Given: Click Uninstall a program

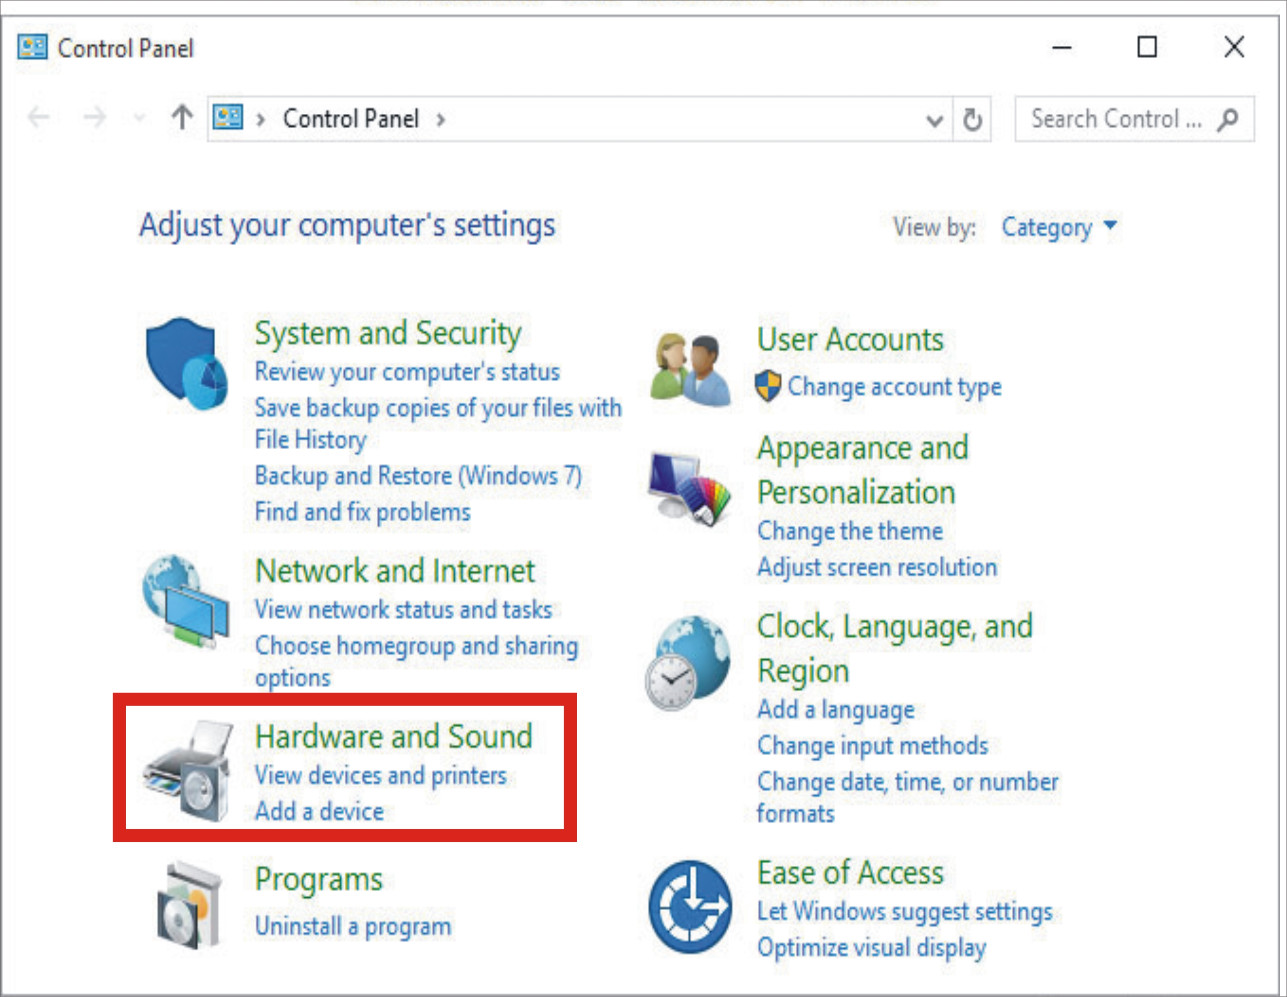Looking at the screenshot, I should [353, 927].
